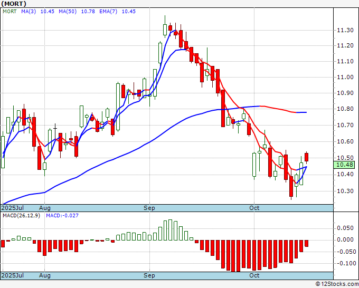Click the 0.050 MACD axis label
Image resolution: width=359 pixels, height=288 pixels.
tap(345, 228)
